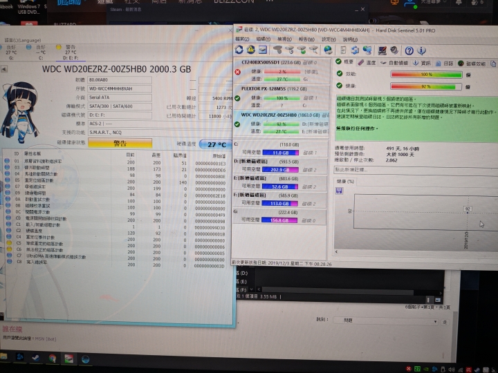Image resolution: width=498 pixels, height=373 pixels.
Task: Click the disk panel icon in Sentinel toolbar
Action: pyautogui.click(x=263, y=50)
